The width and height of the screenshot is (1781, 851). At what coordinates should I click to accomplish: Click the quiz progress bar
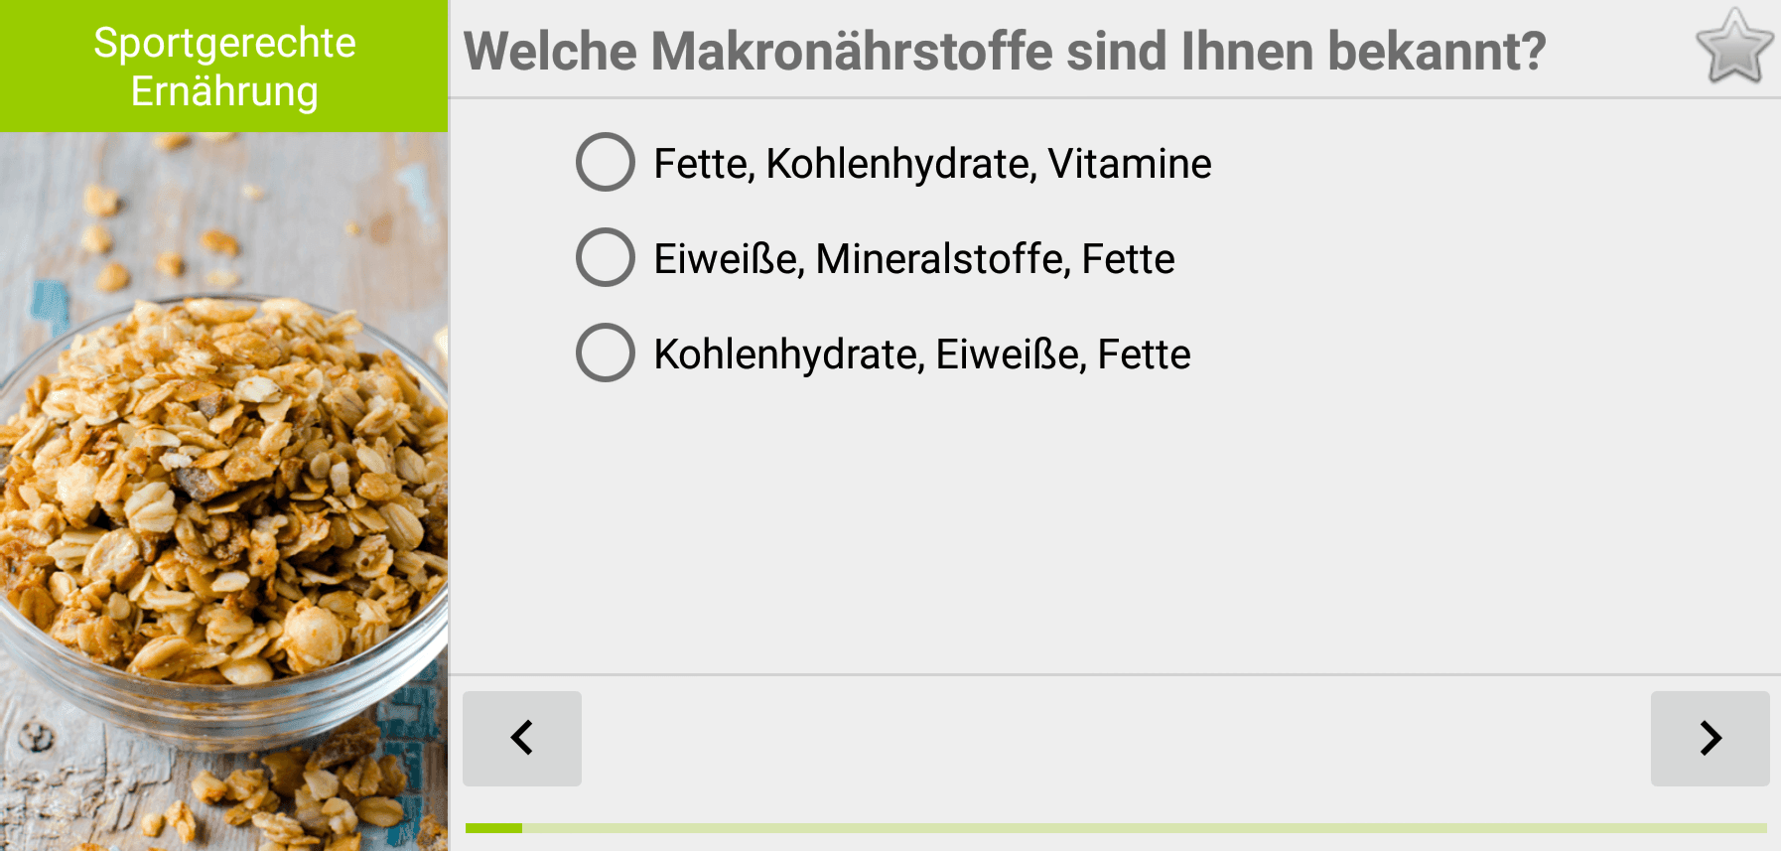(1116, 828)
